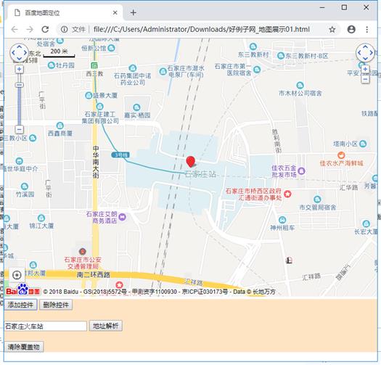The width and height of the screenshot is (381, 365).
Task: Click the browser back arrow
Action: 15,30
